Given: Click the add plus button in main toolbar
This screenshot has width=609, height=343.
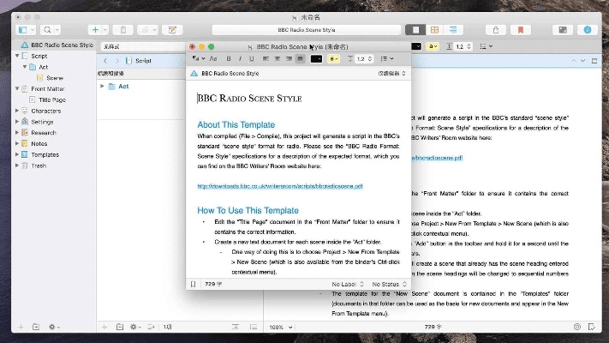Looking at the screenshot, I should (x=94, y=29).
